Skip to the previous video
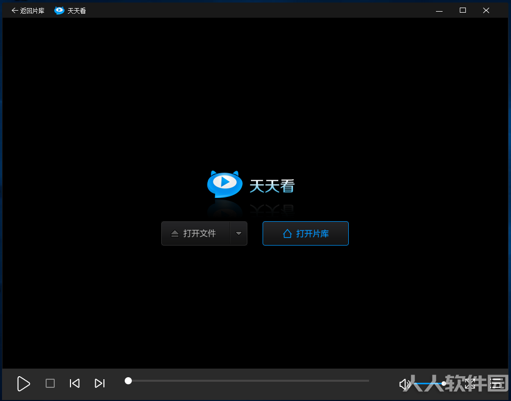Image resolution: width=511 pixels, height=401 pixels. [75, 383]
